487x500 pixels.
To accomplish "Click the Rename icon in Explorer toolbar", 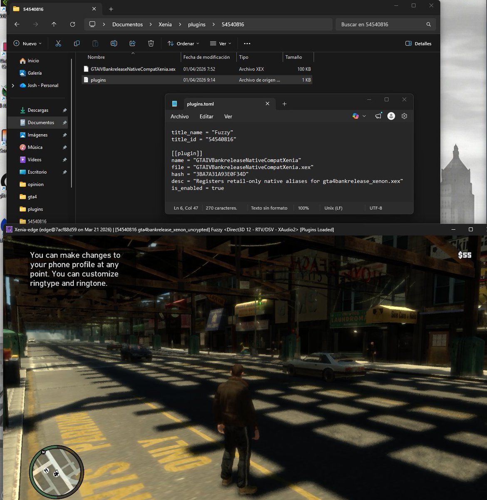I will tap(114, 43).
